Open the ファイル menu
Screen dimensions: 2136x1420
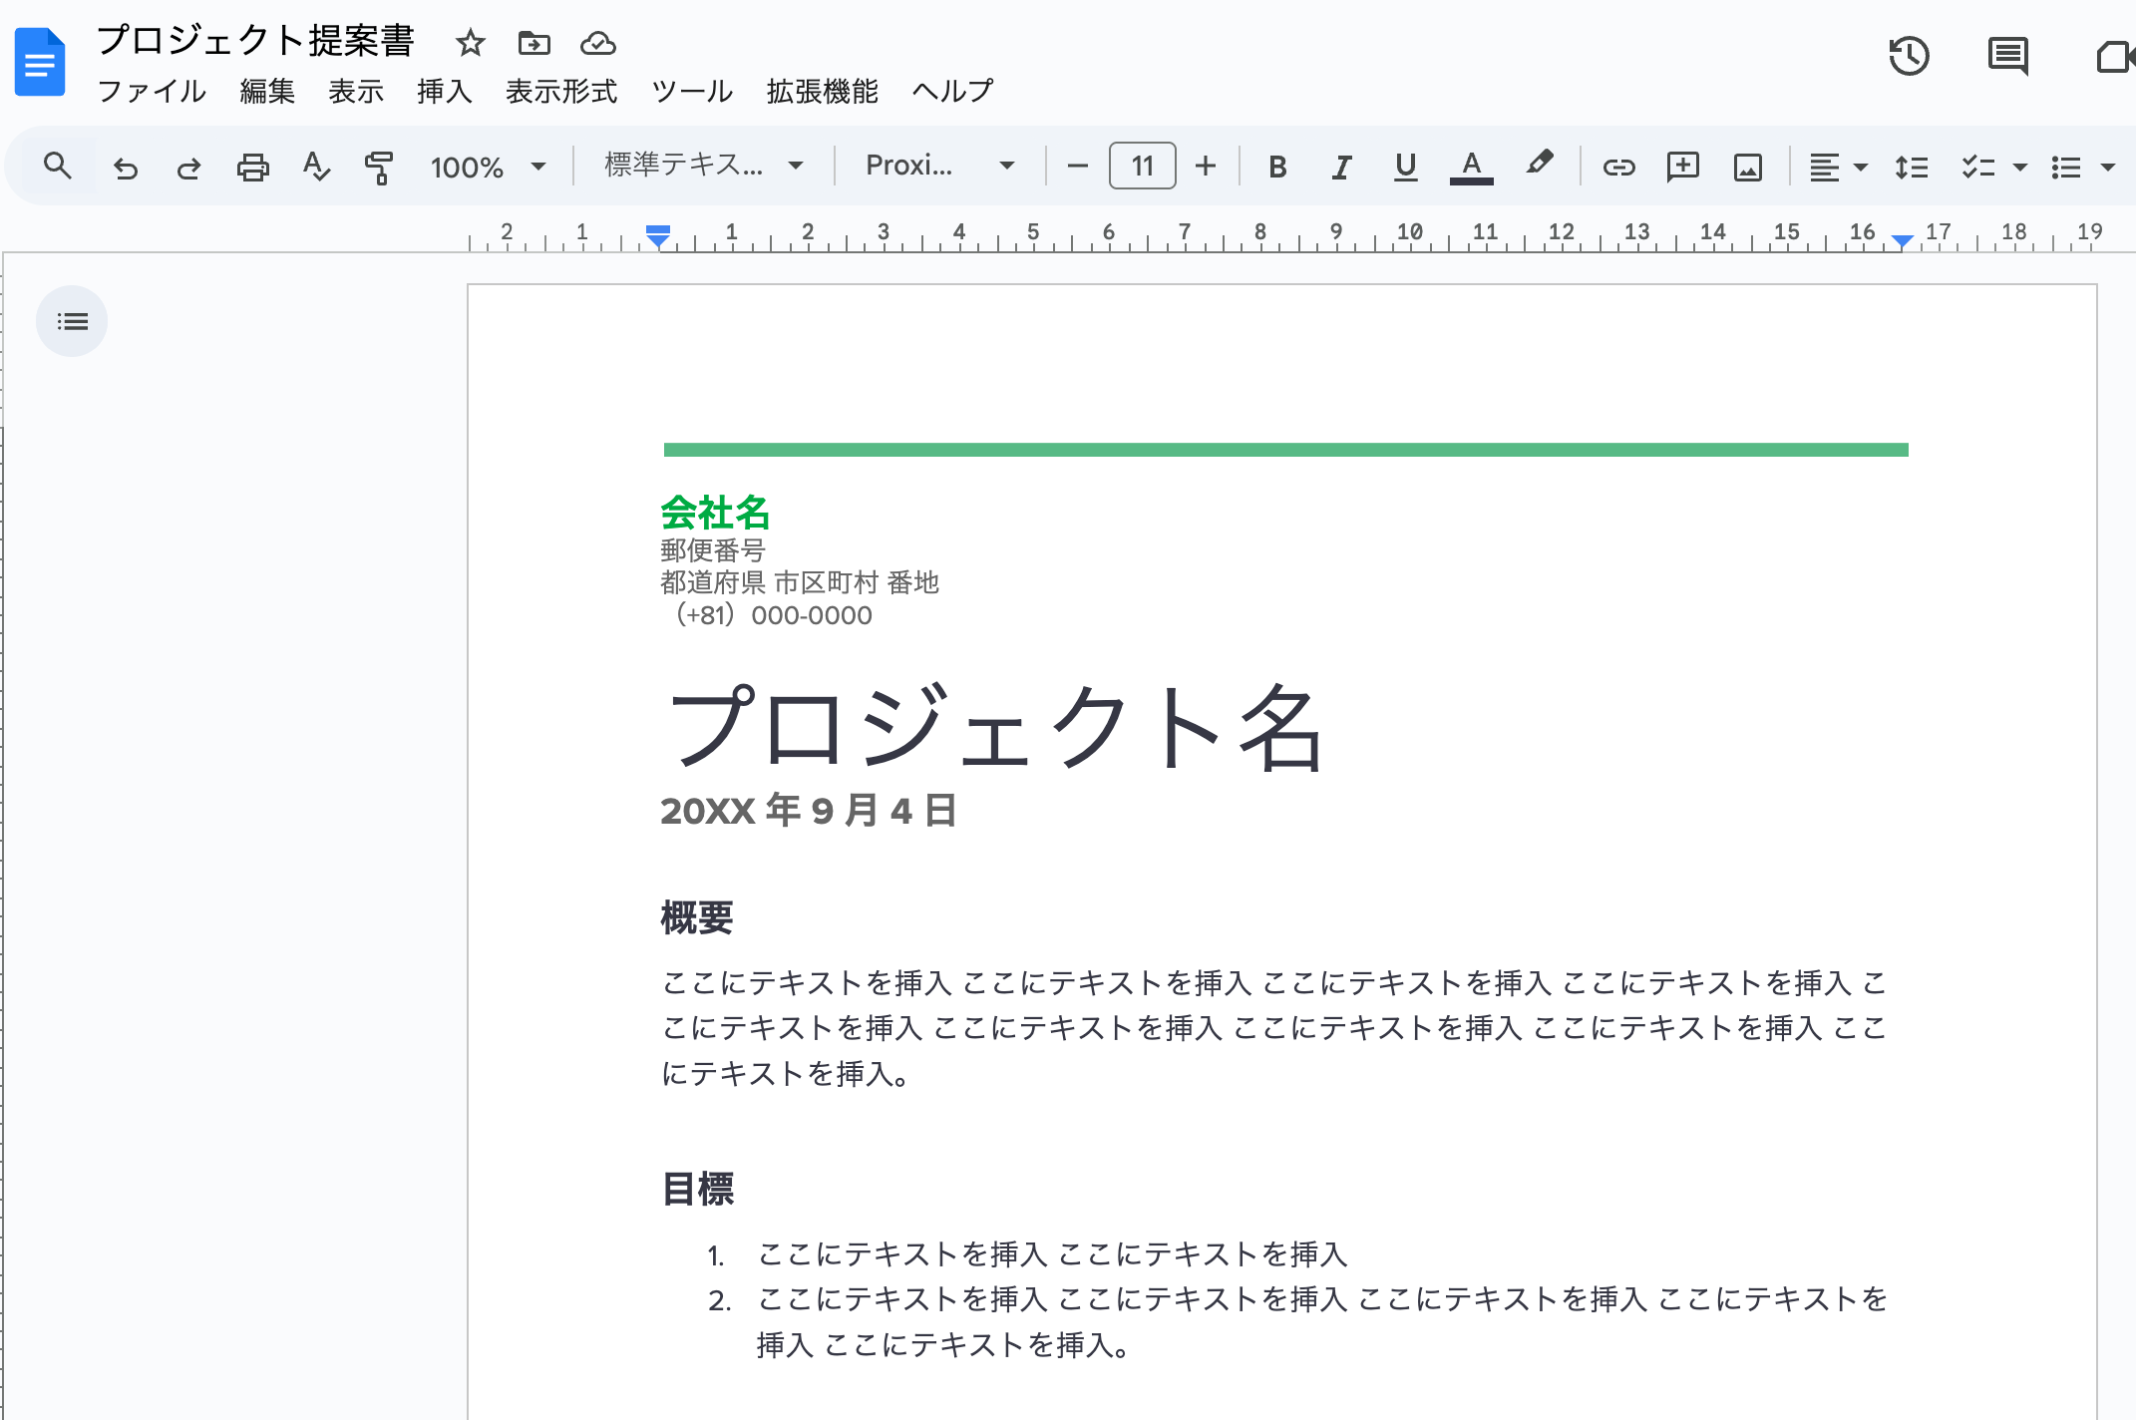pyautogui.click(x=152, y=91)
